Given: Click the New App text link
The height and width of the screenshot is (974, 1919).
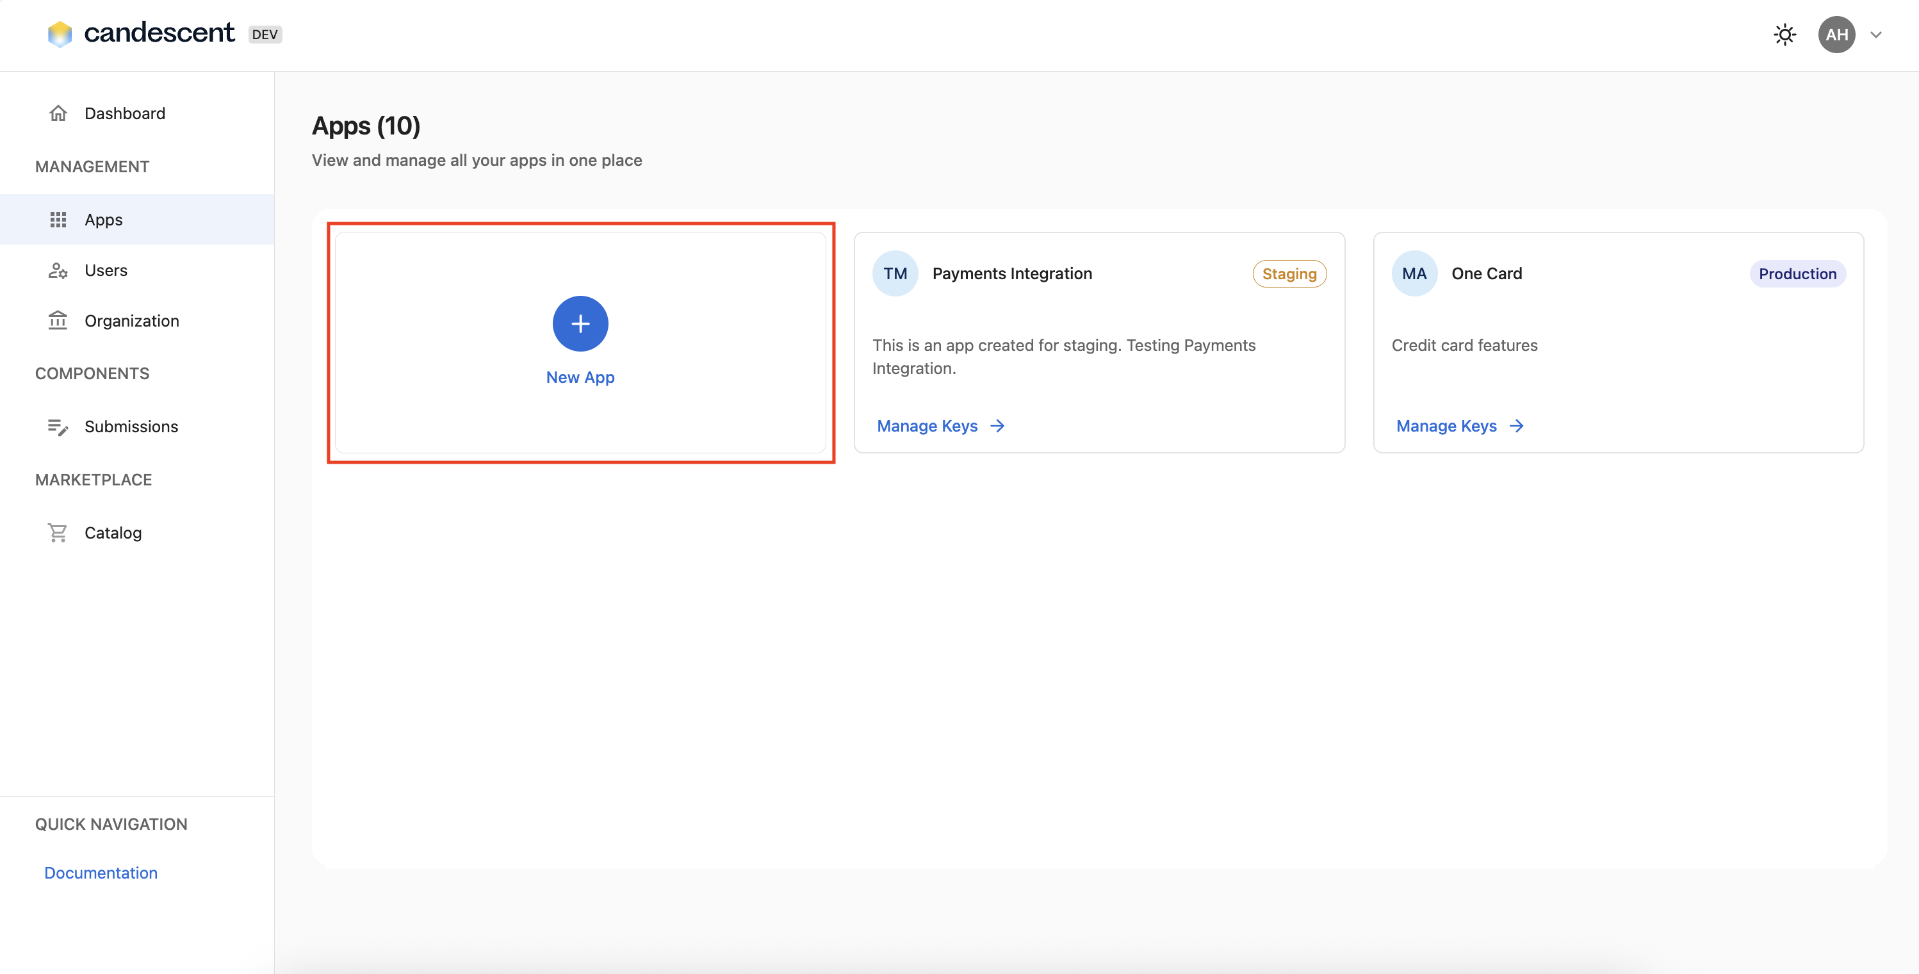Looking at the screenshot, I should click(x=580, y=378).
